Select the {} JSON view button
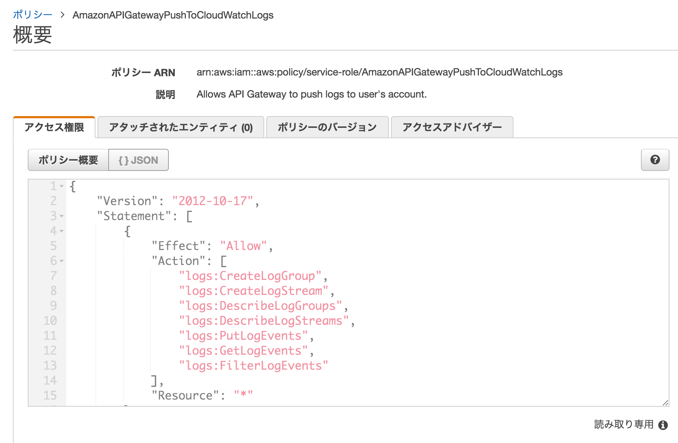678x443 pixels. (x=138, y=160)
